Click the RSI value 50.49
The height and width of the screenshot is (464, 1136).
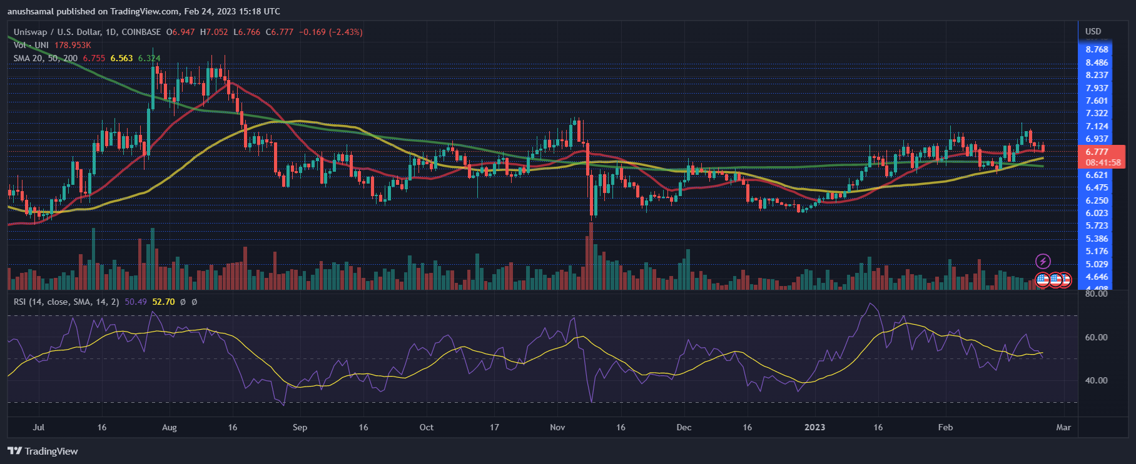click(x=136, y=302)
